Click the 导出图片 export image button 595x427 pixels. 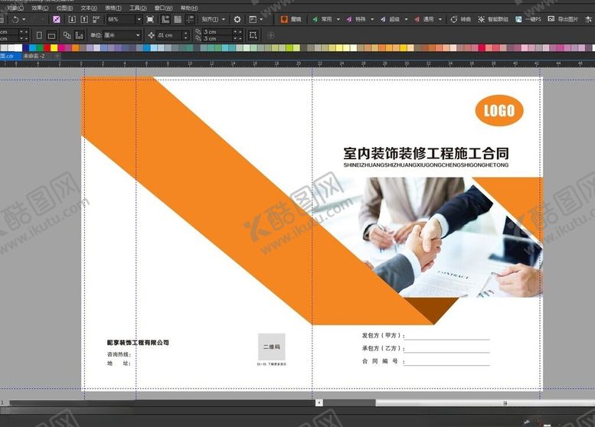(563, 19)
